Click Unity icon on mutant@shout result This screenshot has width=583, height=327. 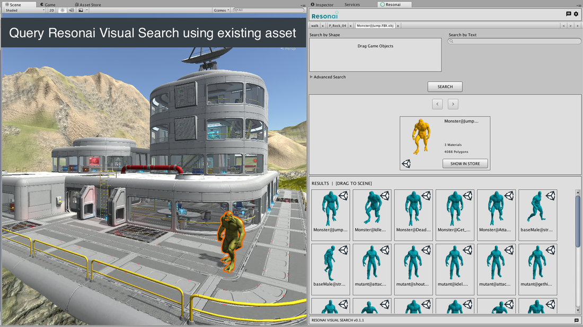pos(427,250)
